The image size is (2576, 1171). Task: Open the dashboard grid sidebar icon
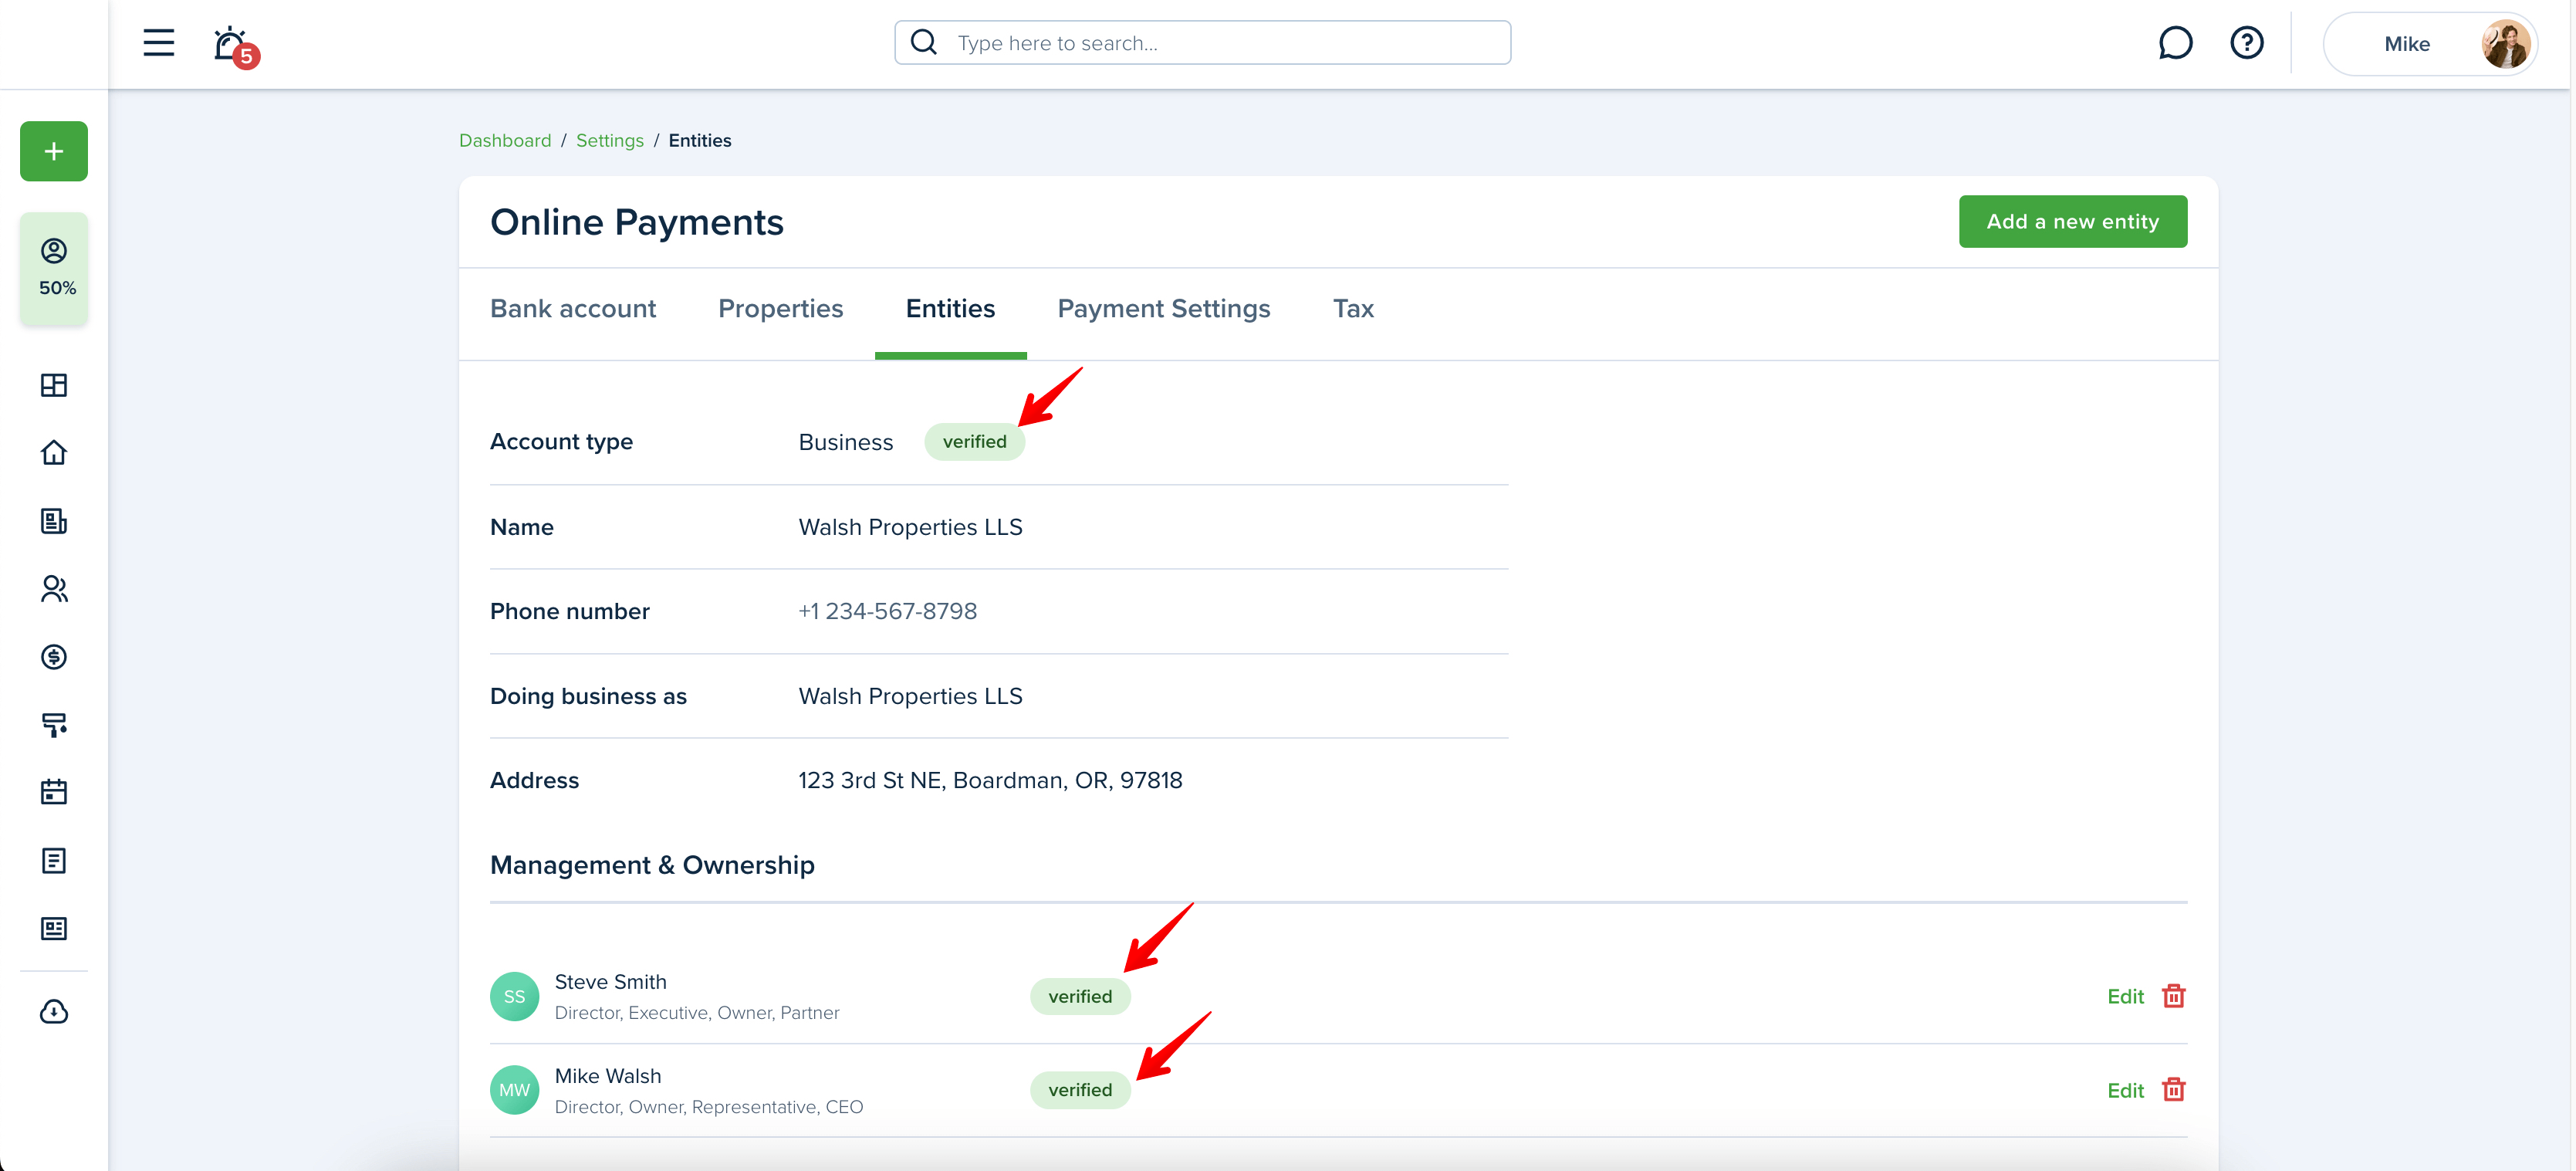coord(54,385)
